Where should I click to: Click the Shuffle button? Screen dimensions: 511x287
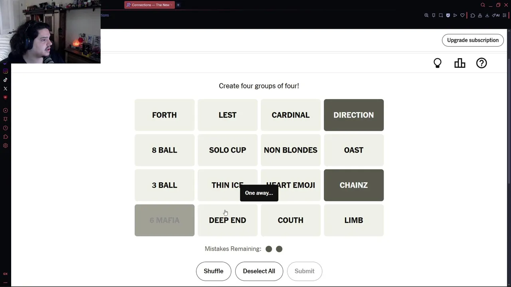pyautogui.click(x=213, y=271)
